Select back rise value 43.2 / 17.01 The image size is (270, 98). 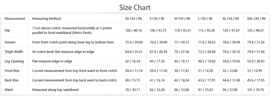[207, 80]
